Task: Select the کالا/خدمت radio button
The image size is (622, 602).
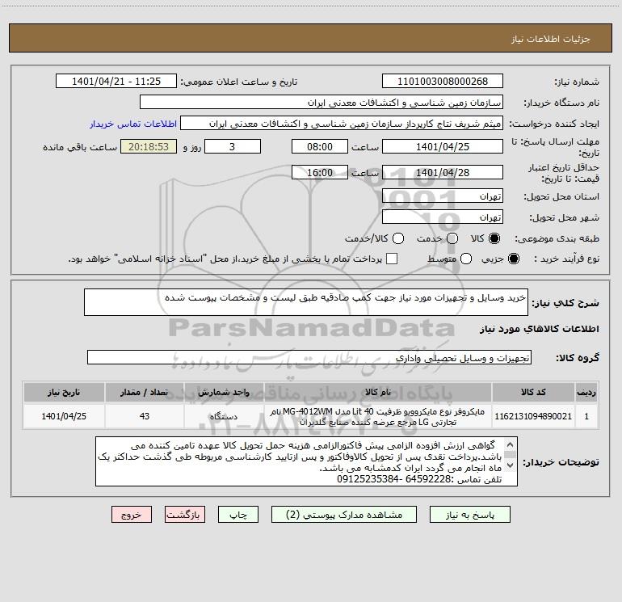Action: point(398,238)
